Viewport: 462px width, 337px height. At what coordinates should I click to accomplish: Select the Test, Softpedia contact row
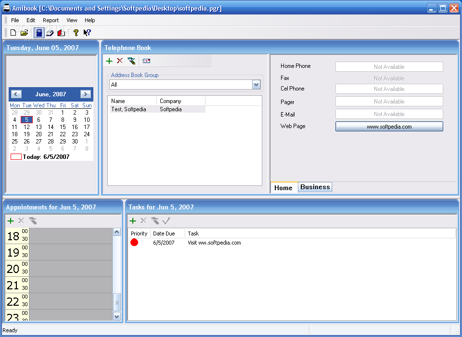point(157,109)
